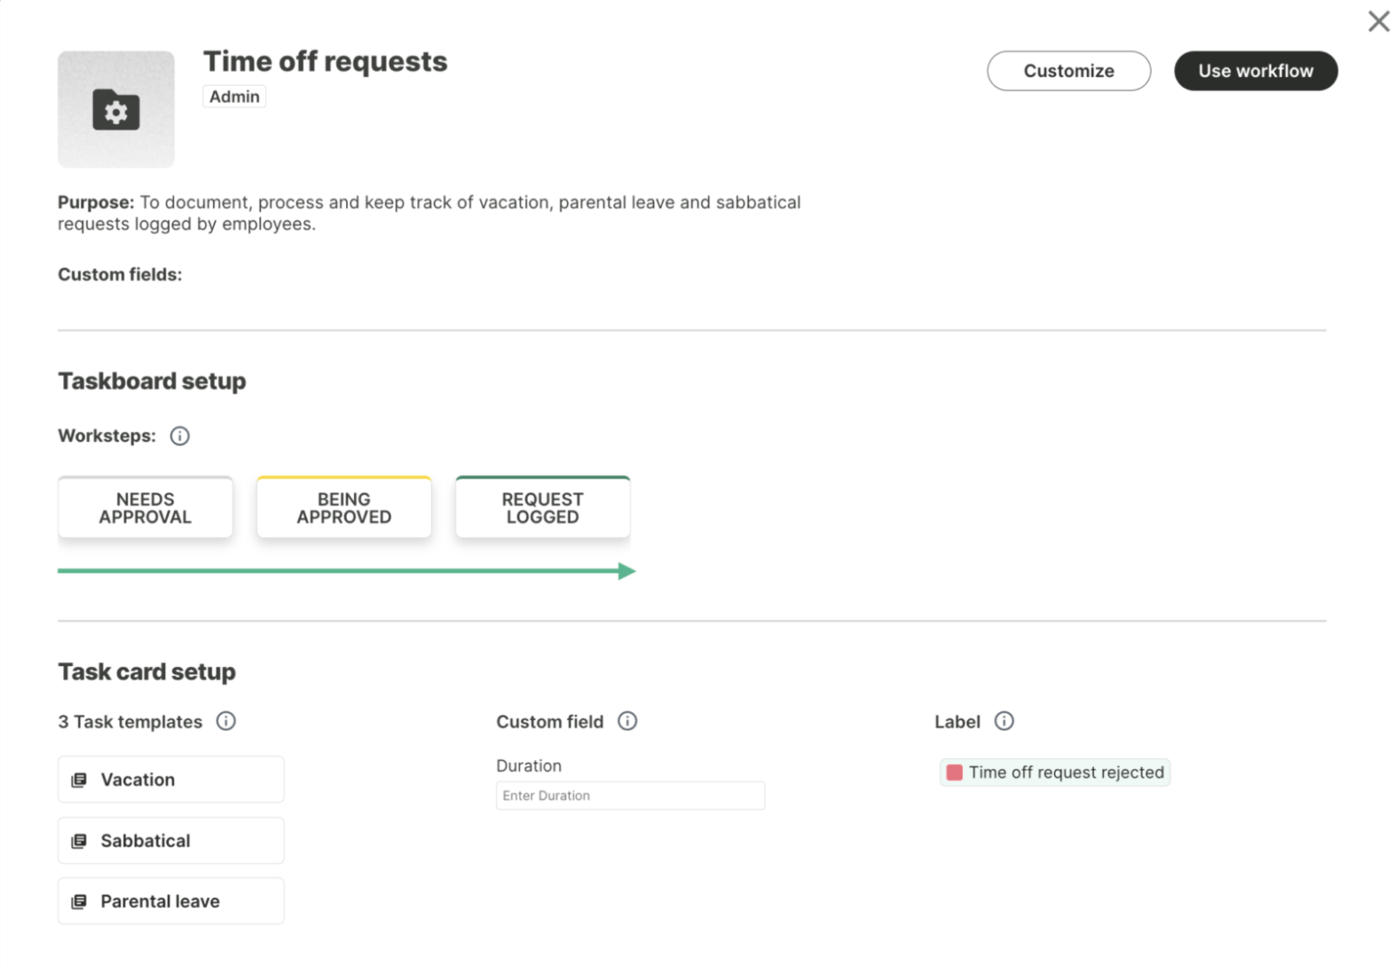Screen dimensions: 1400x974
Task: Click the template icon beside Vacation
Action: (x=79, y=780)
